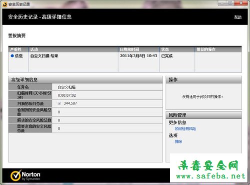Image resolution: width=250 pixels, height=185 pixels.
Task: Open the 帮助 help link
Action: coord(238,17)
